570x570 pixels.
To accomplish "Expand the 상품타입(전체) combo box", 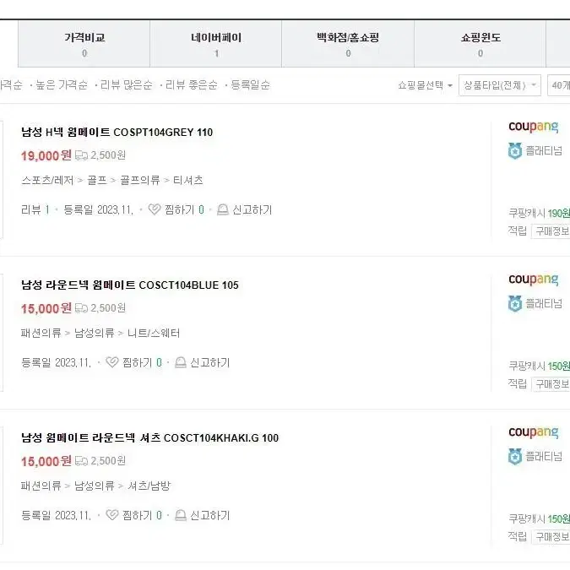I will (499, 85).
